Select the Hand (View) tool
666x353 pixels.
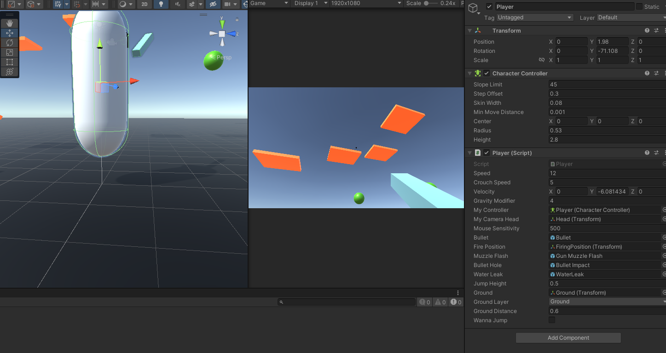point(9,23)
